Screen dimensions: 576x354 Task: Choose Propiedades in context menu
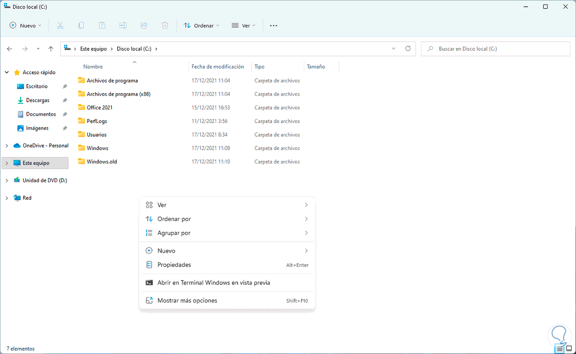(x=227, y=265)
